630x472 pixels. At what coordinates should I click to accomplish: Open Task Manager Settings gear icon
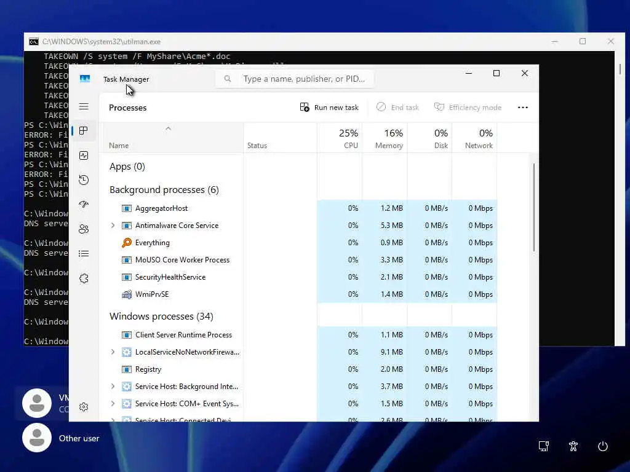click(x=84, y=407)
